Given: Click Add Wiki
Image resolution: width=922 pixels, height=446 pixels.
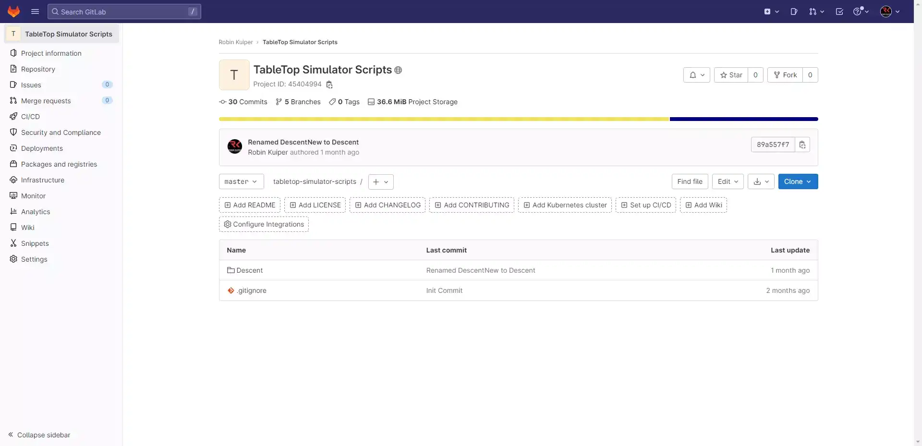Looking at the screenshot, I should point(704,205).
